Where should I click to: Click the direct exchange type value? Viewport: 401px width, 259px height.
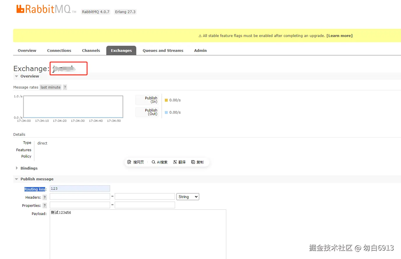click(42, 143)
